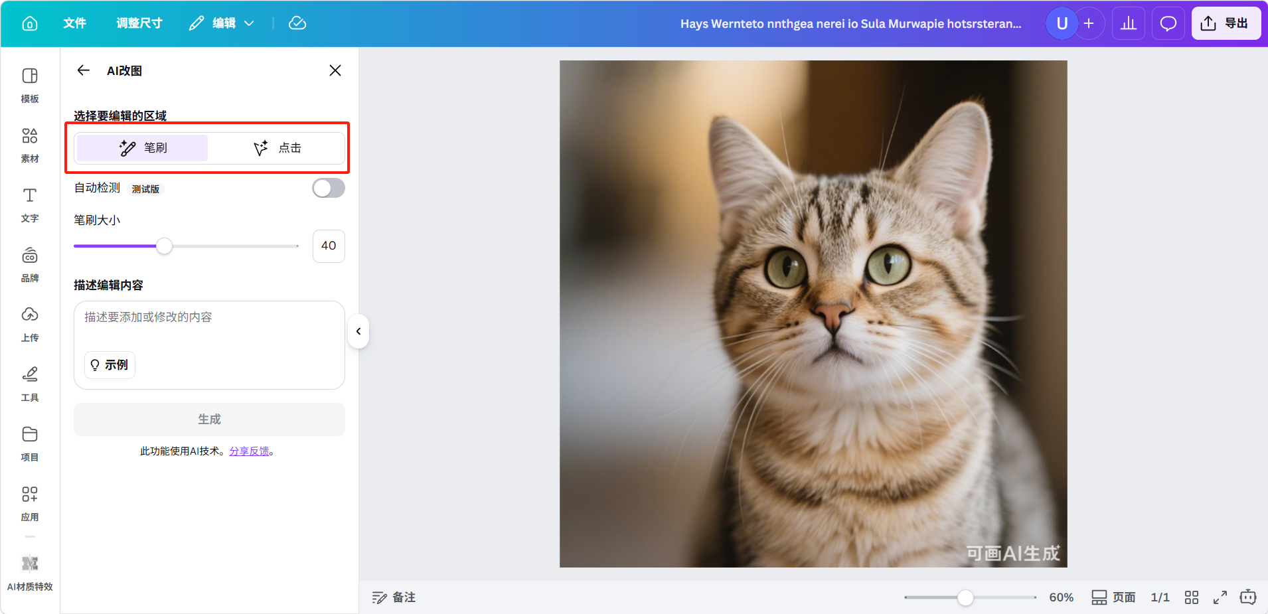This screenshot has height=614, width=1268.
Task: Open the 品牌 brand panel
Action: coord(30,264)
